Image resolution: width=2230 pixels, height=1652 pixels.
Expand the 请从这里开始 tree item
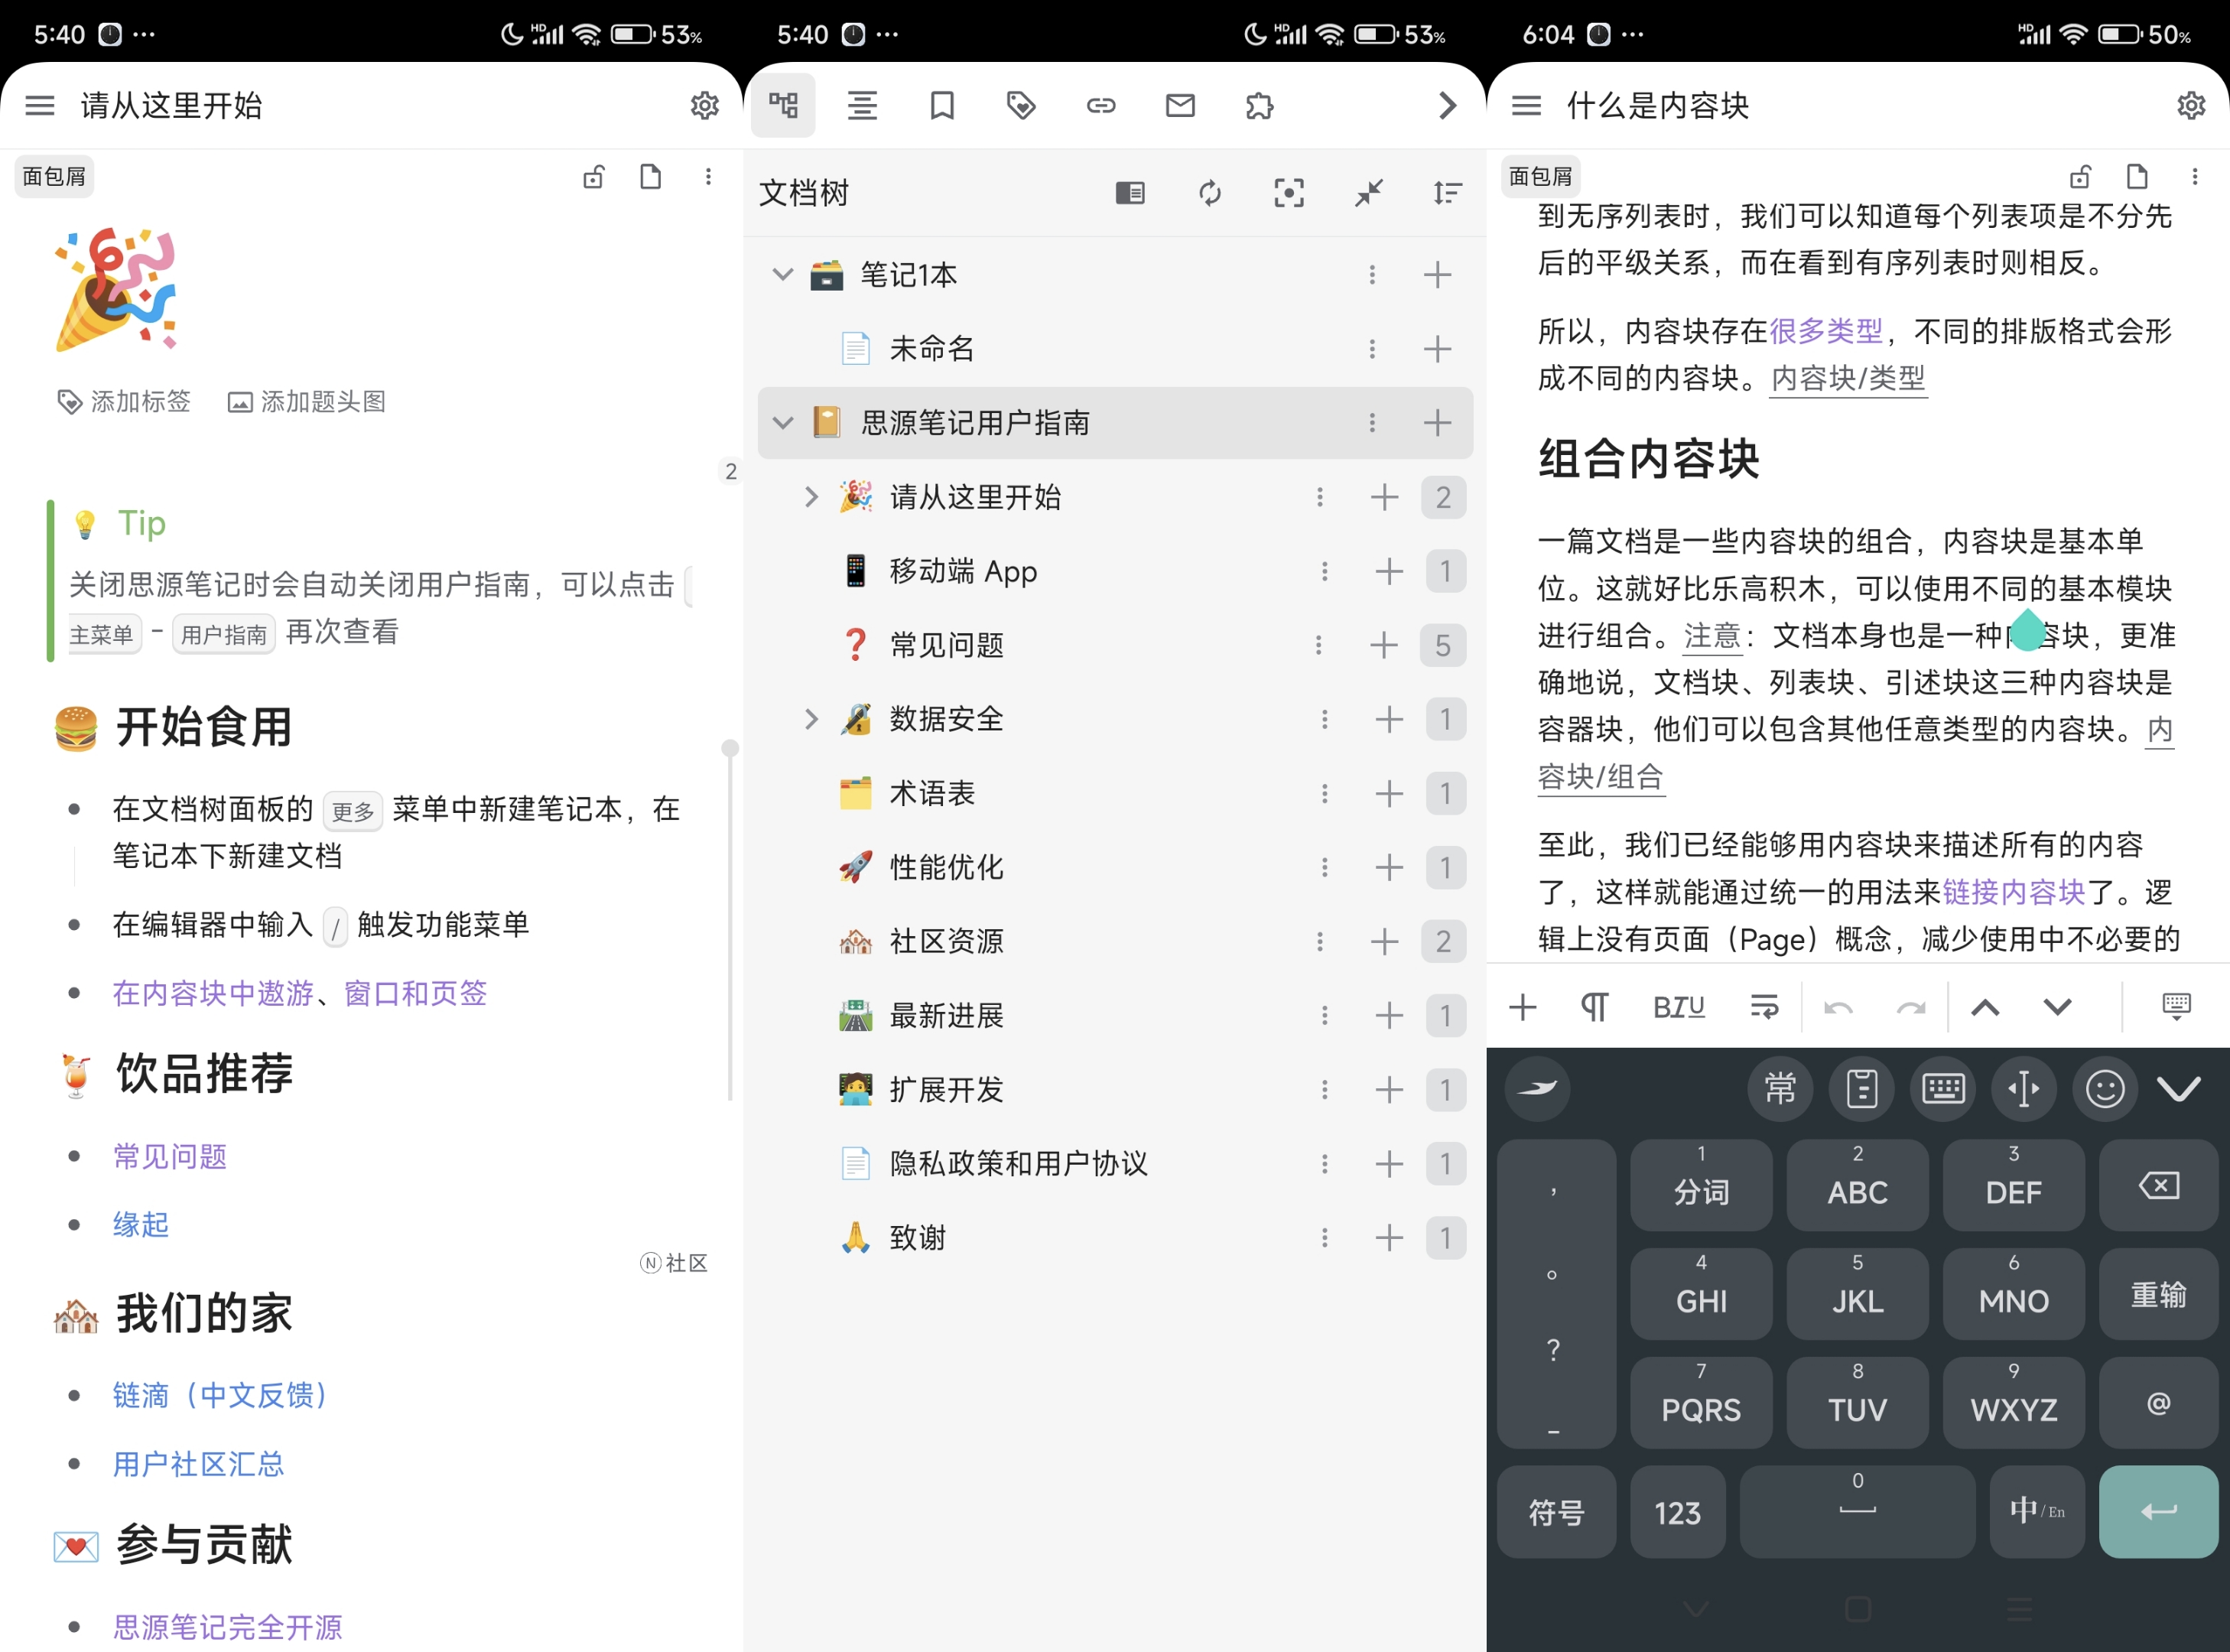(811, 497)
